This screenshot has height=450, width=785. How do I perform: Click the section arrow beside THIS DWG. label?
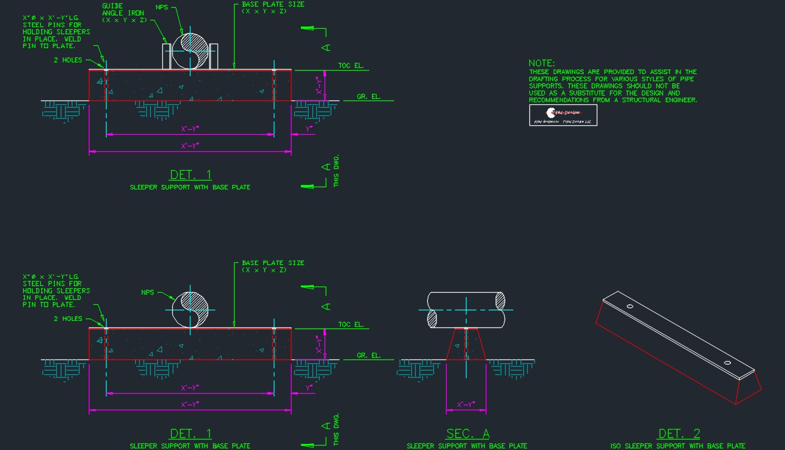(x=307, y=187)
